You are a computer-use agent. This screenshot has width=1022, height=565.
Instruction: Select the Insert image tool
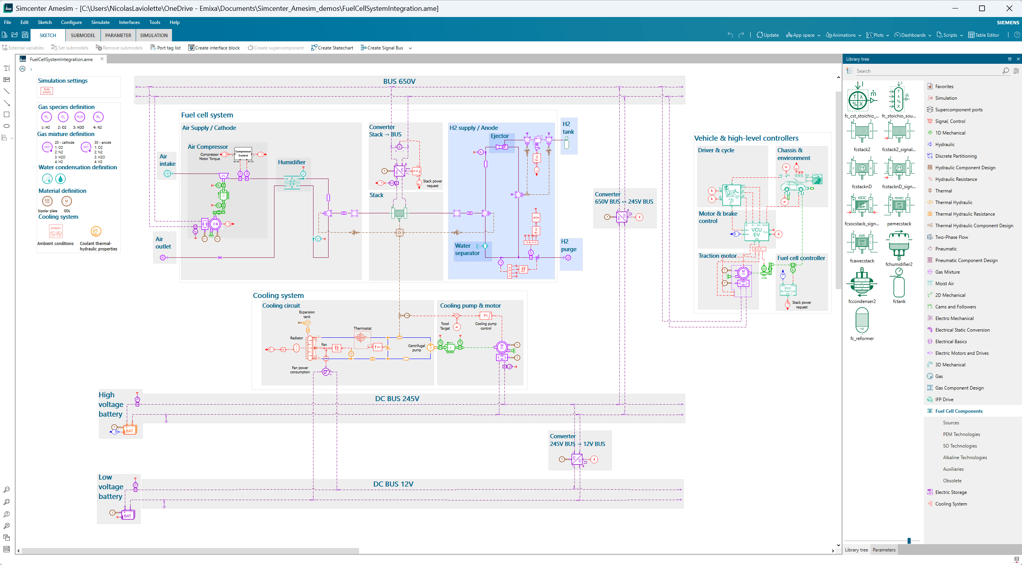(x=7, y=80)
